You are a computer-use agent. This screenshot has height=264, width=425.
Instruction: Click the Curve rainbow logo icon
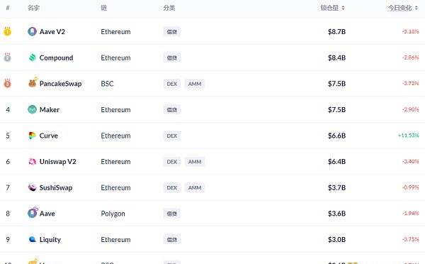coord(32,136)
